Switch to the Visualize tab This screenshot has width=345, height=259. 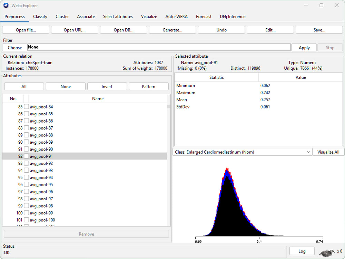click(149, 17)
